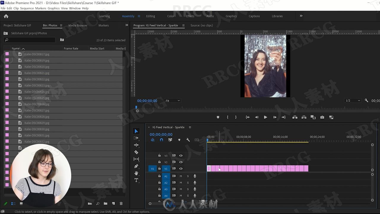Viewport: 380px width, 214px height.
Task: Open Find in project bin
Action: coord(98,204)
